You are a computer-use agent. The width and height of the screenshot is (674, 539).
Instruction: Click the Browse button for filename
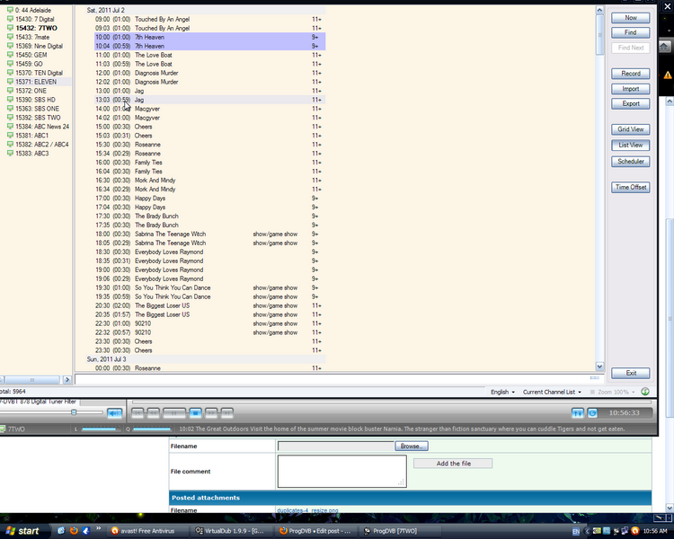pos(410,446)
